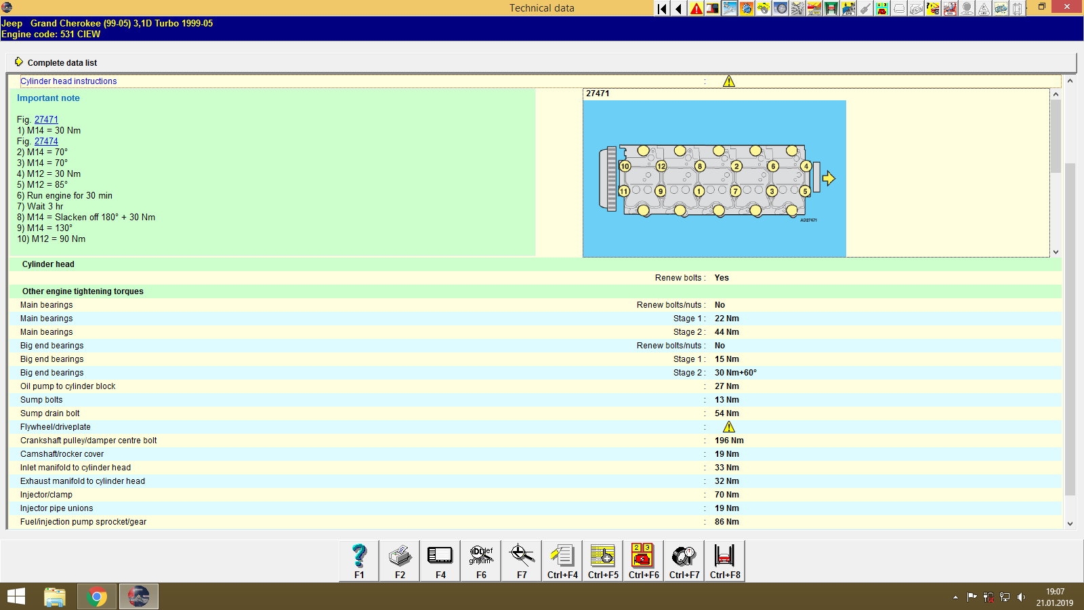Click the first-record navigation arrow top left
The width and height of the screenshot is (1084, 610).
tap(661, 9)
